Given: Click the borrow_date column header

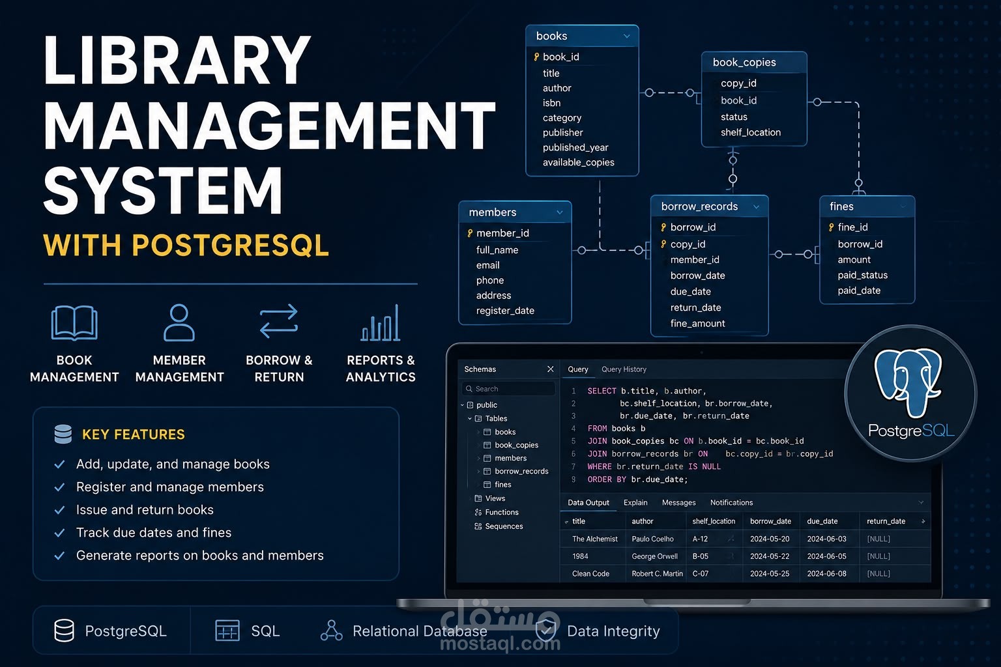Looking at the screenshot, I should [770, 521].
